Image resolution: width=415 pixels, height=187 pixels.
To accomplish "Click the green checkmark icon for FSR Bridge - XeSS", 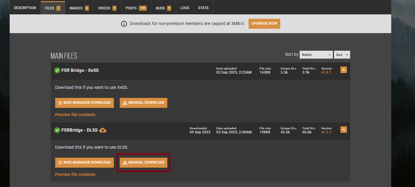I will click(x=57, y=70).
